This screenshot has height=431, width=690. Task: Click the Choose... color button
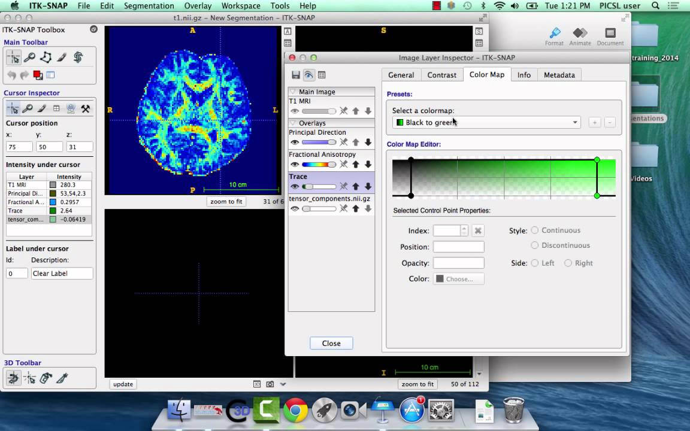click(459, 279)
